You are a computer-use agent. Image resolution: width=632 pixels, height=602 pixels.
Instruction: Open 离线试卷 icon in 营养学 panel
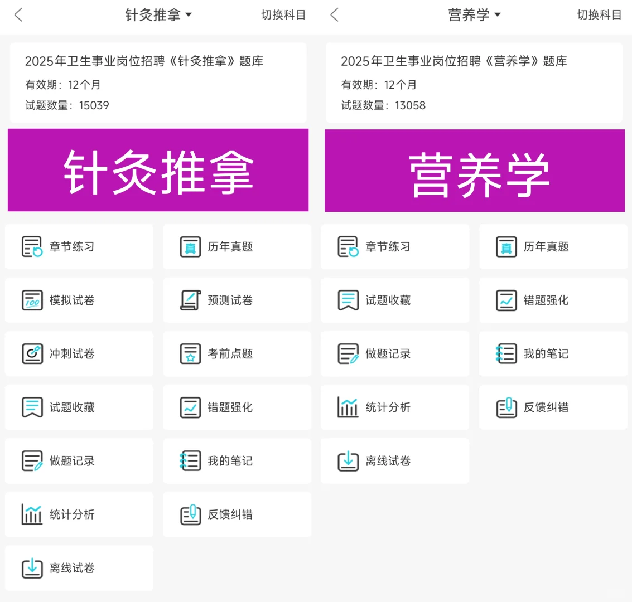pos(348,460)
